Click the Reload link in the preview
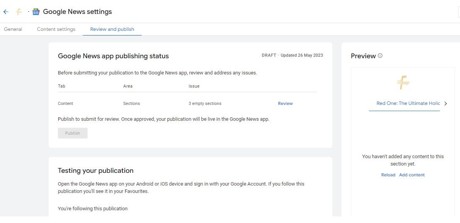The image size is (460, 223). pyautogui.click(x=388, y=175)
